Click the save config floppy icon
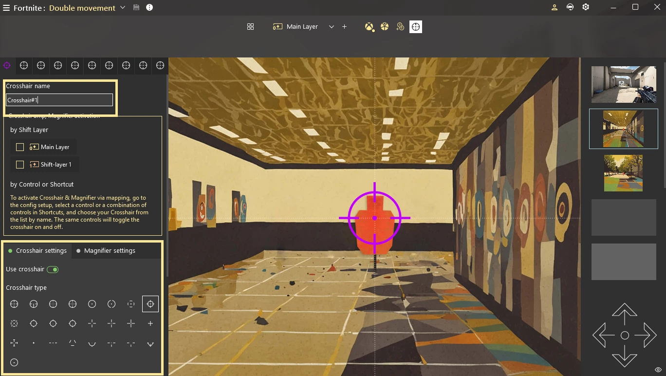 coord(136,8)
